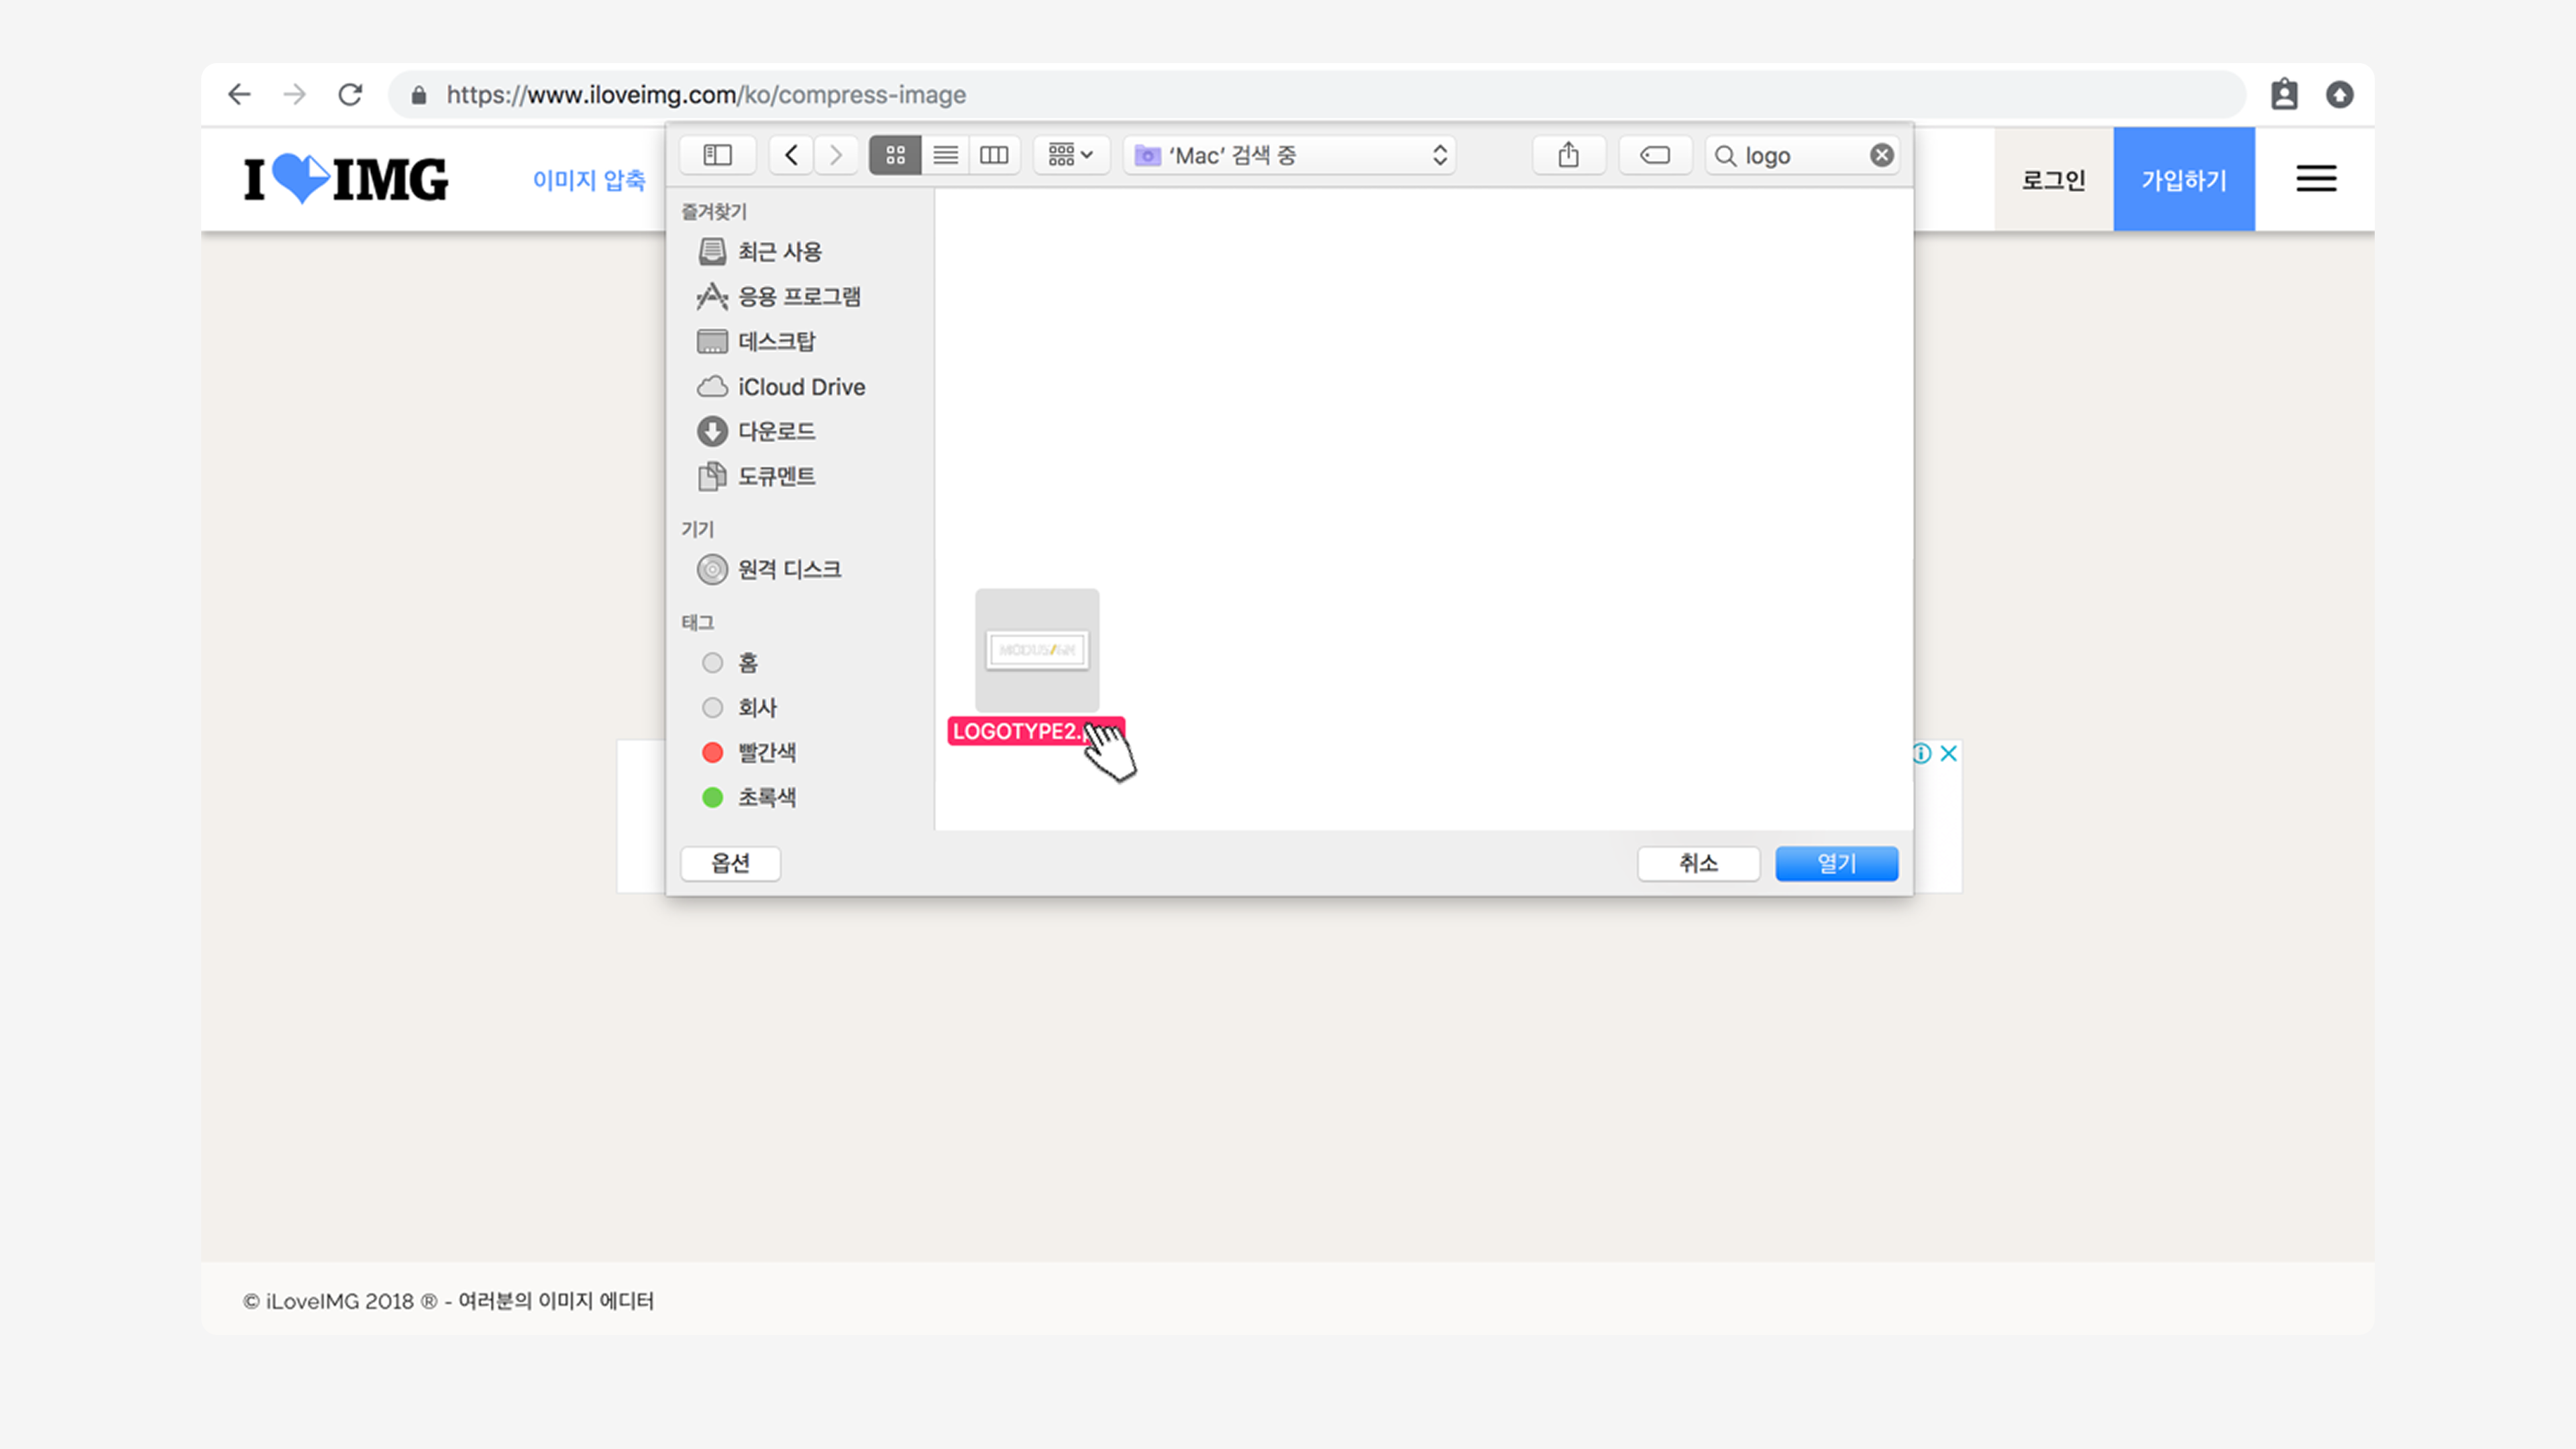The width and height of the screenshot is (2576, 1449).
Task: Click the share icon in the dialog toolbar
Action: [1568, 155]
